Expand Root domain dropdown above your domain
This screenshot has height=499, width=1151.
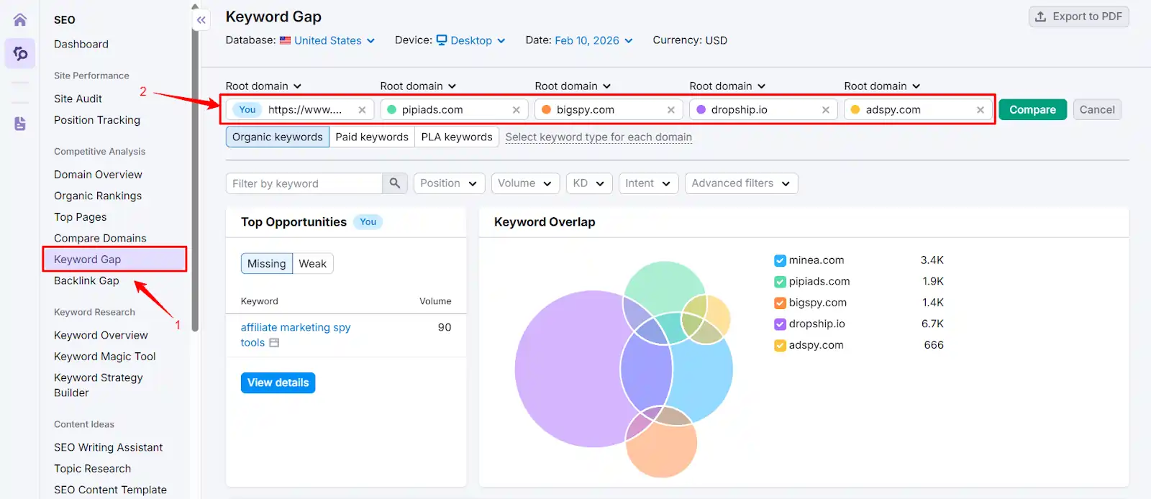click(x=264, y=86)
